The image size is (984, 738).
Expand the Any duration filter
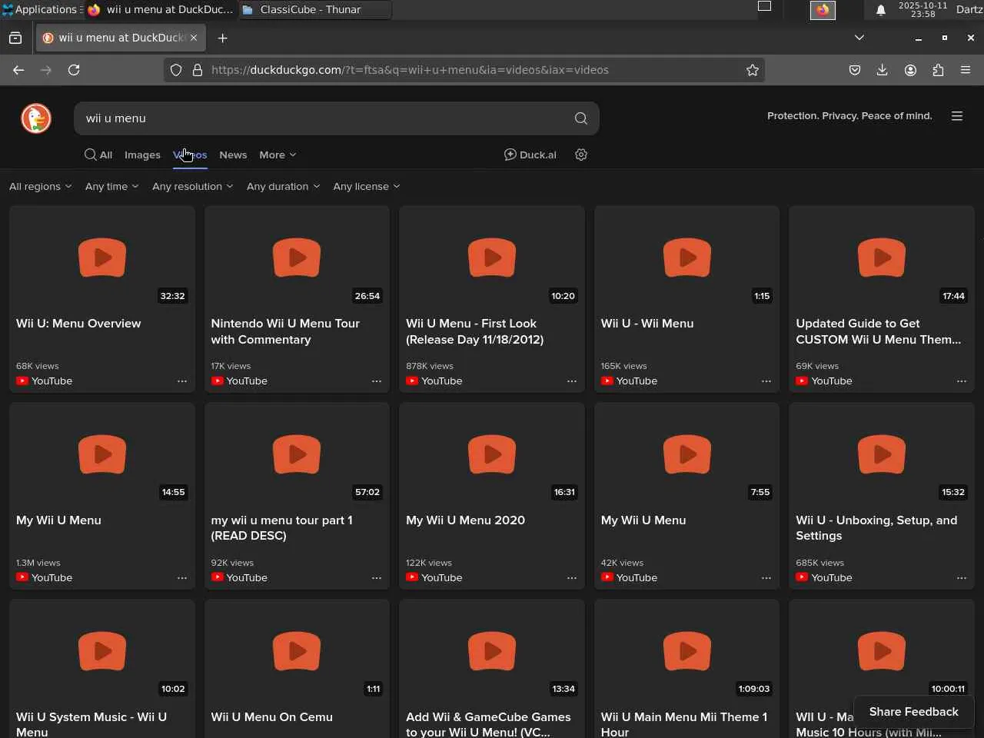click(283, 186)
